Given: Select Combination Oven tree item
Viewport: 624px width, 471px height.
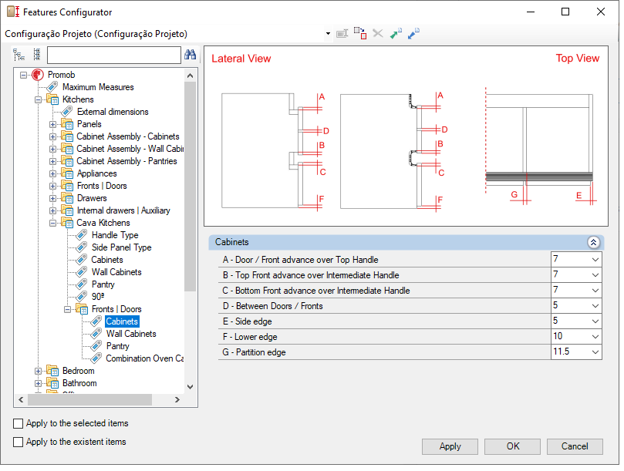Looking at the screenshot, I should [x=145, y=358].
